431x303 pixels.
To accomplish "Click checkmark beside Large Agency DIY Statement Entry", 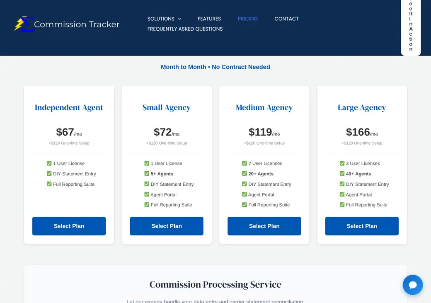I will [342, 184].
